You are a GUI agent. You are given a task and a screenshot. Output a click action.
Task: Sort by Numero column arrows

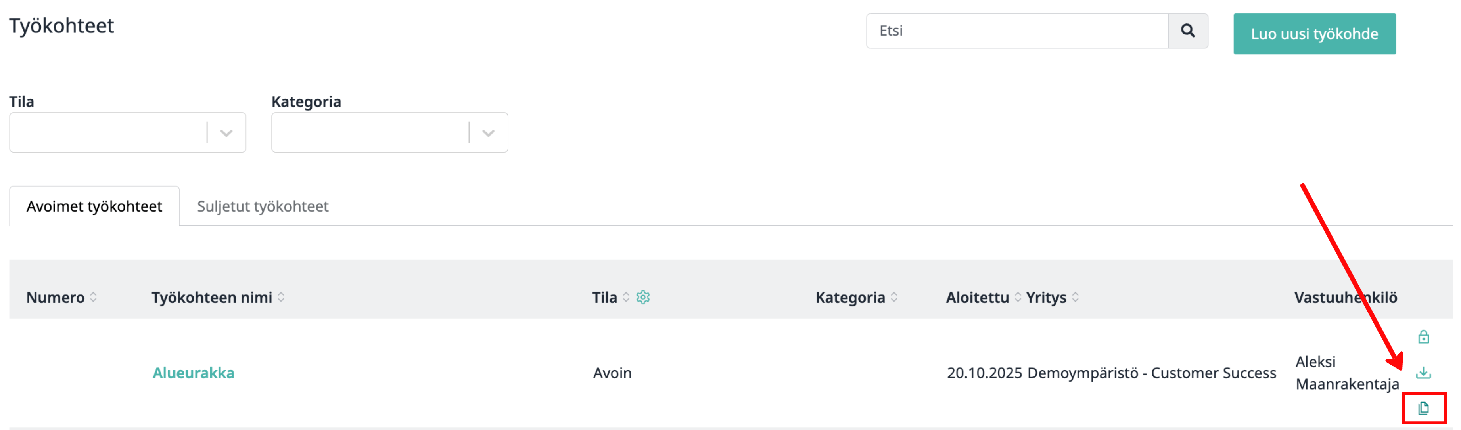pyautogui.click(x=94, y=297)
